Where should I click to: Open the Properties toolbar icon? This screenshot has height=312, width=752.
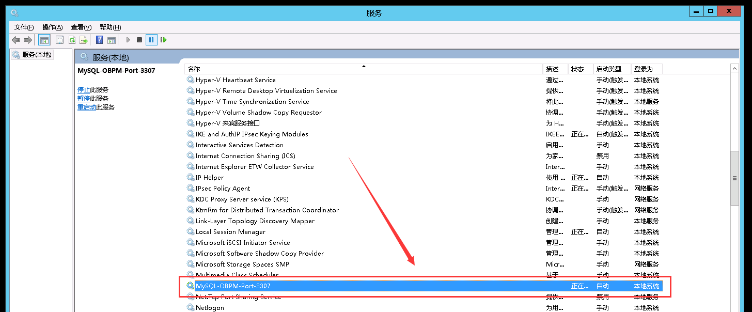coord(59,40)
